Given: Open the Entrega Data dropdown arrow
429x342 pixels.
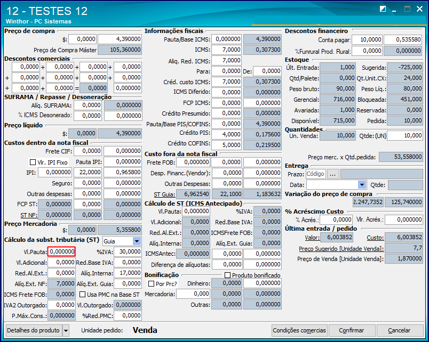Looking at the screenshot, I should 362,185.
